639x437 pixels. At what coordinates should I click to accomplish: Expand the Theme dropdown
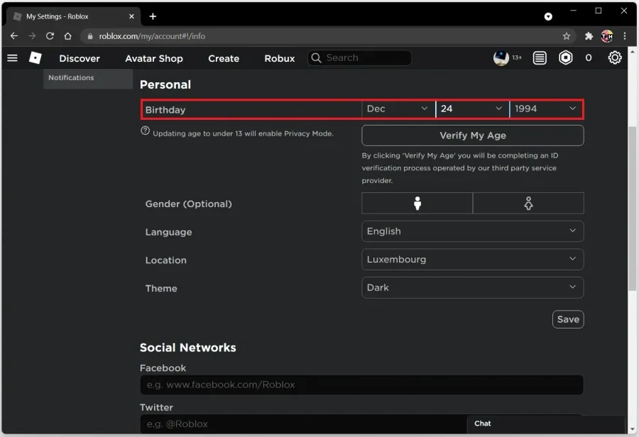(x=473, y=287)
